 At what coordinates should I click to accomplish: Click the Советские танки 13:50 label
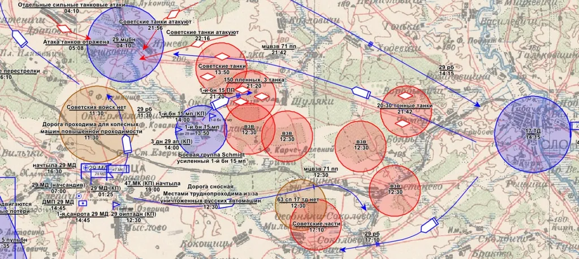[x=222, y=69]
